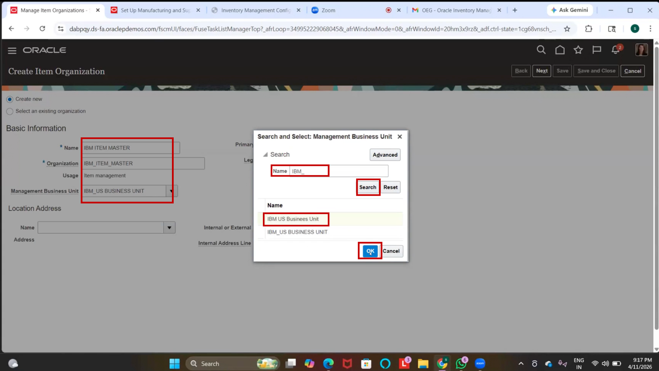Open Location Address Name dropdown
The height and width of the screenshot is (371, 659).
[x=169, y=228]
